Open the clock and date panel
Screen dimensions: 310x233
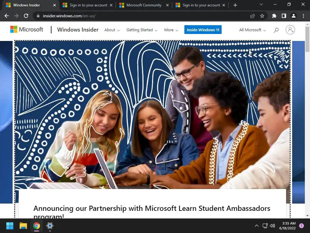click(288, 226)
